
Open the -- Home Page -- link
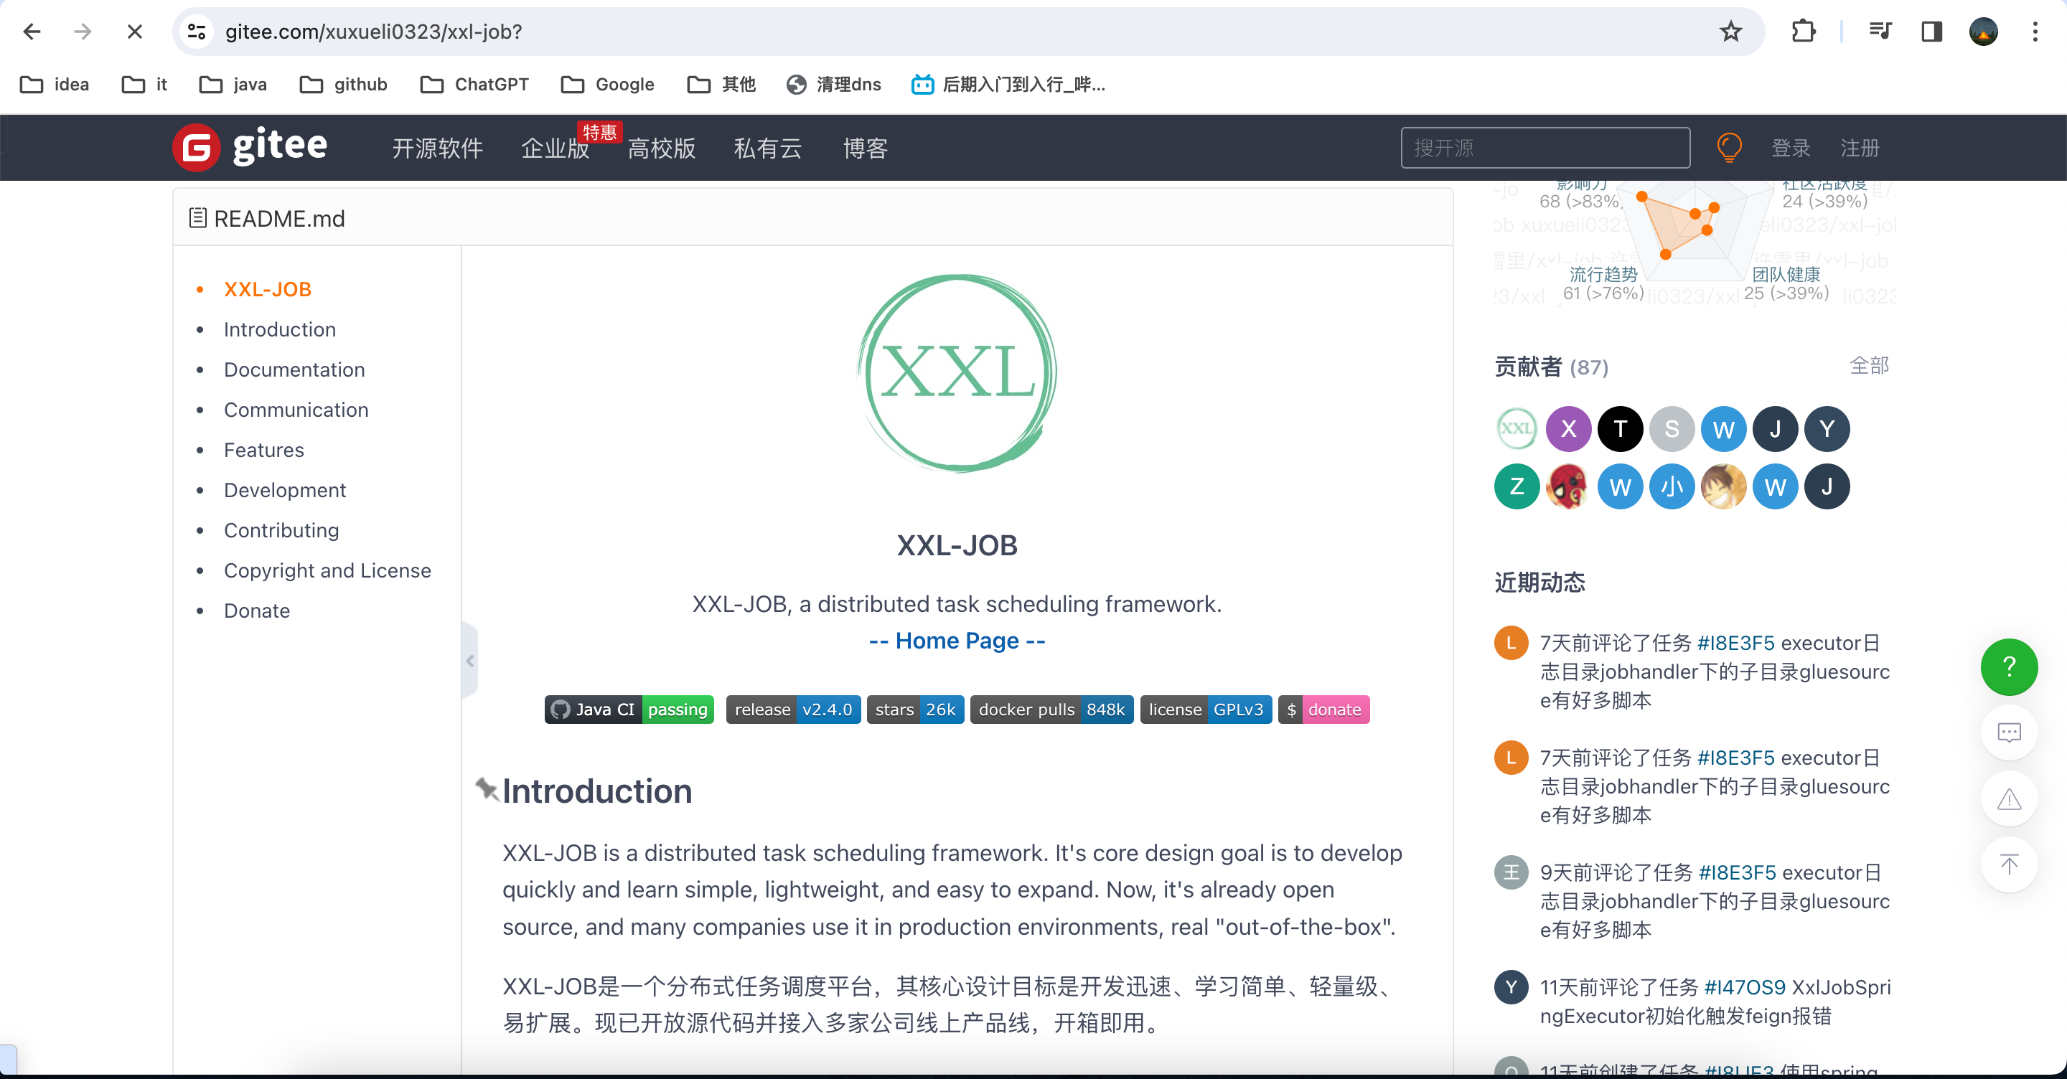point(957,640)
